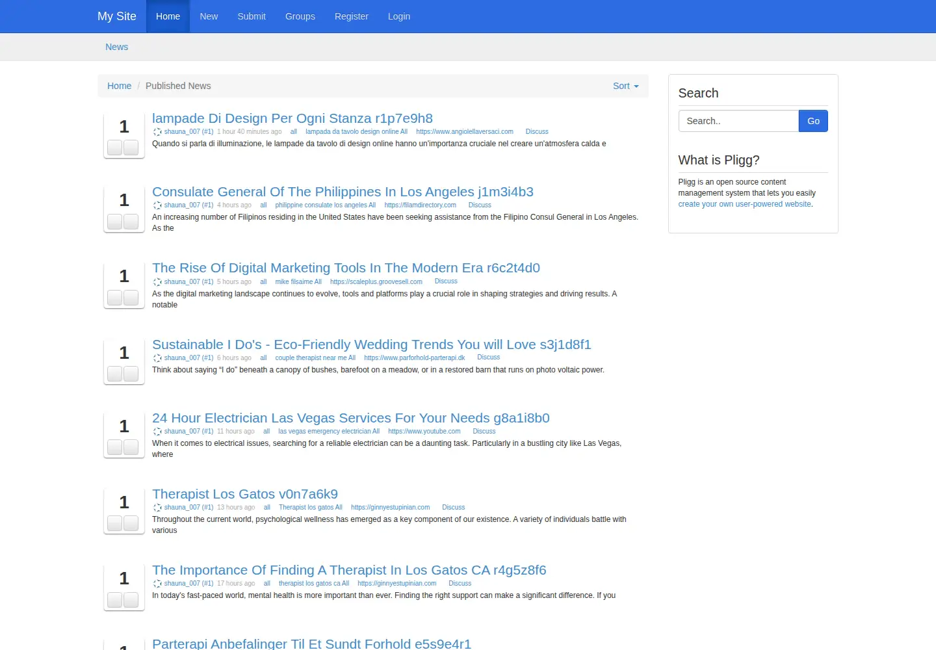Upvote Therapist Los Gatos v0n7a6k9 with left vote button
This screenshot has height=650, width=936.
115,523
